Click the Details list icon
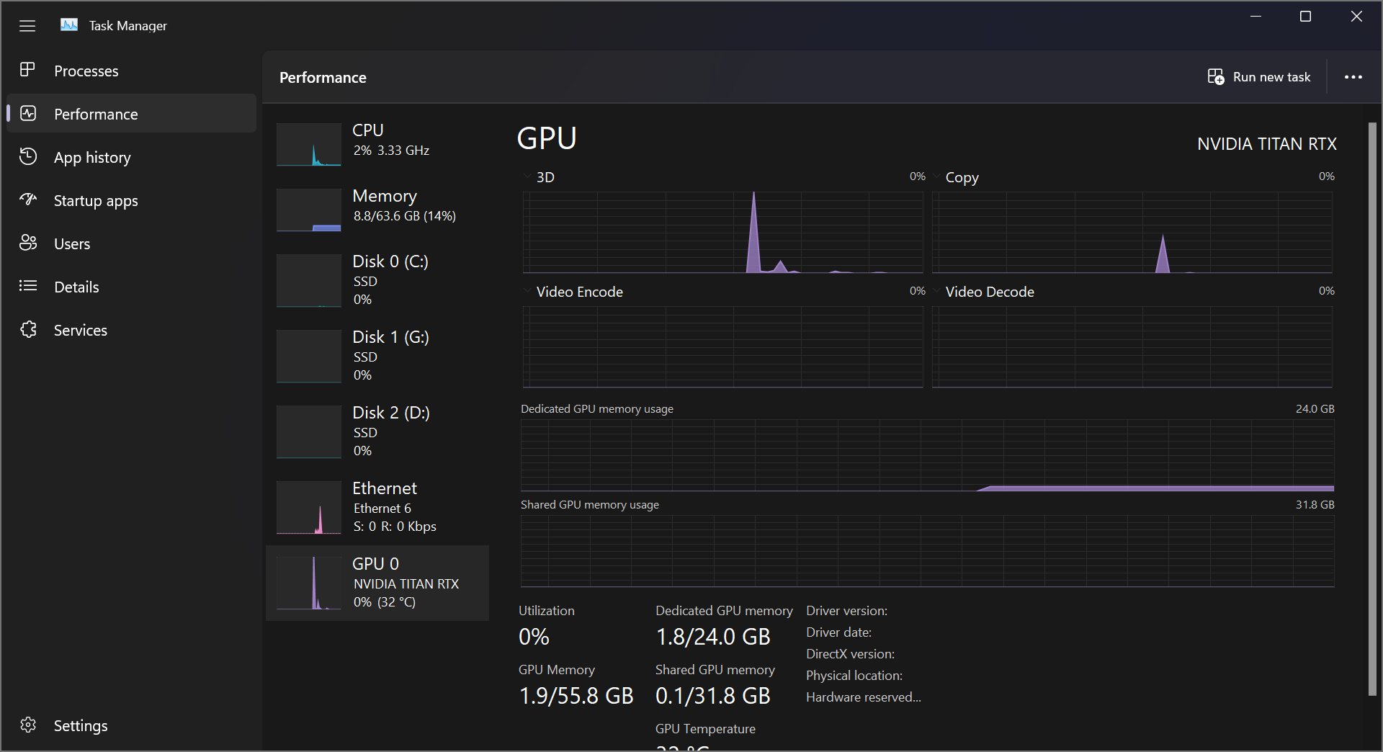The image size is (1383, 752). point(28,286)
